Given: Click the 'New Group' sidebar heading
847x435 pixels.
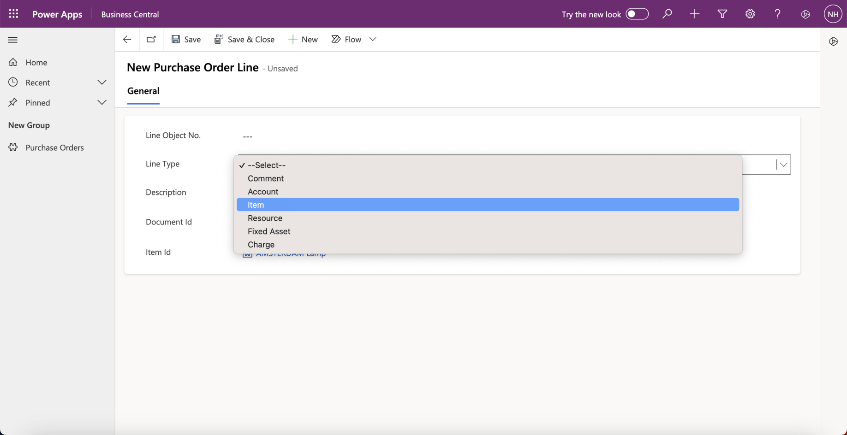Looking at the screenshot, I should click(29, 125).
